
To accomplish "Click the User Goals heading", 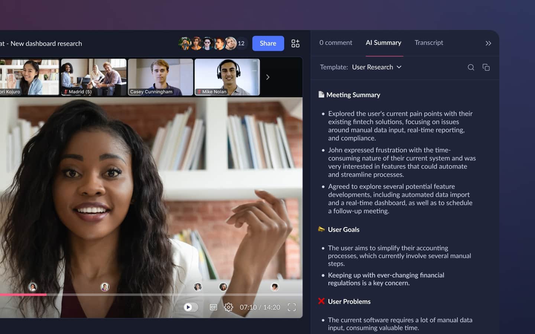I will coord(344,230).
